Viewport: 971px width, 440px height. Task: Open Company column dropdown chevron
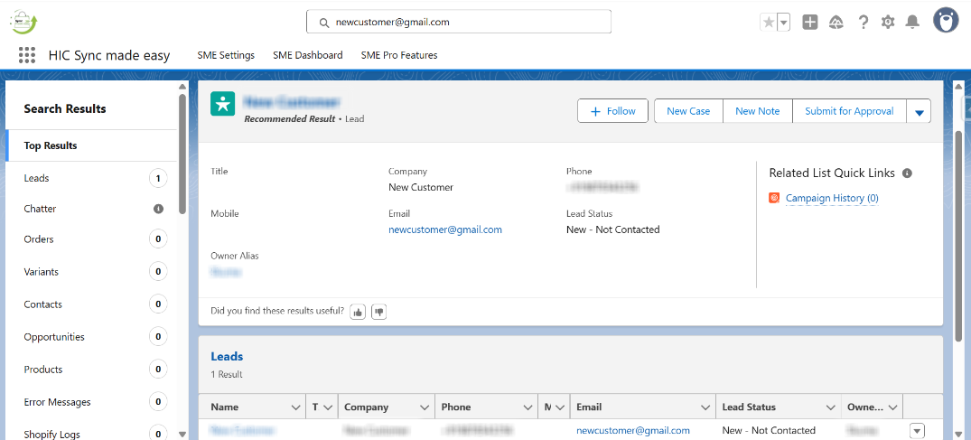pos(425,407)
